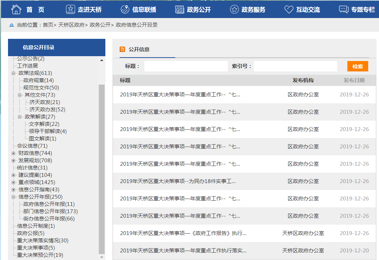Click the small house icon before 当前位置
Image resolution: width=379 pixels, height=260 pixels.
(x=11, y=25)
